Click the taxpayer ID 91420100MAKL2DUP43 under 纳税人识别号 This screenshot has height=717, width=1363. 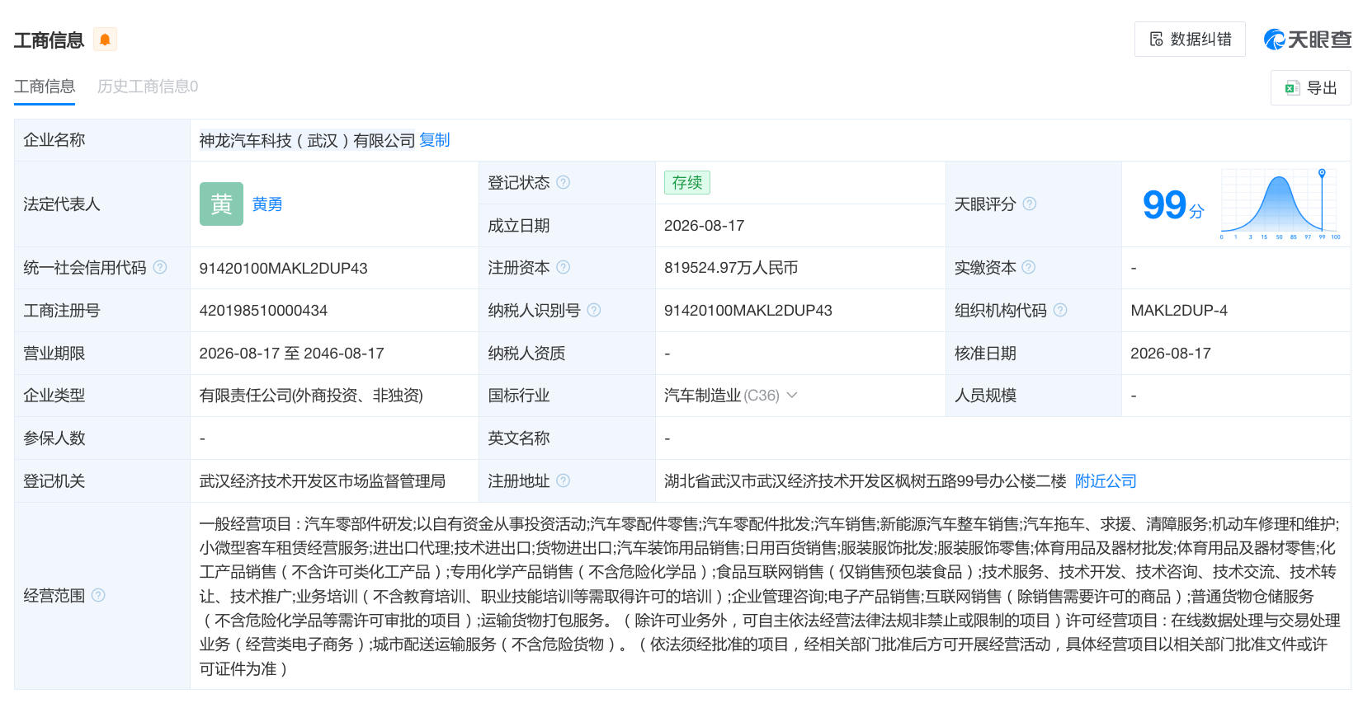(748, 311)
